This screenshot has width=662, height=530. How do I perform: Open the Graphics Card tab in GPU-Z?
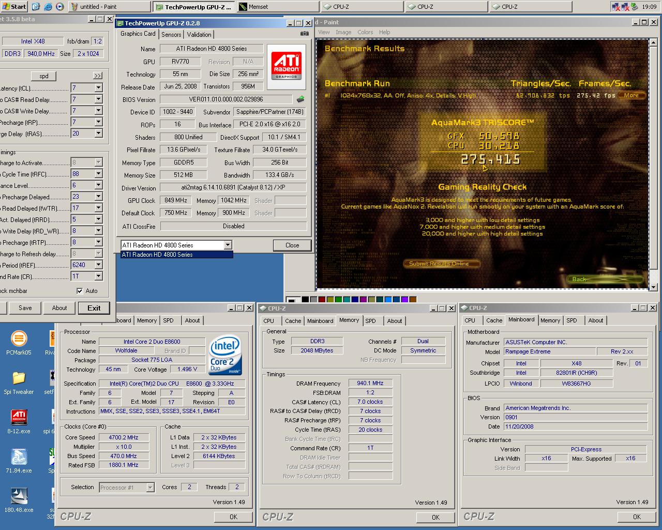pyautogui.click(x=138, y=34)
